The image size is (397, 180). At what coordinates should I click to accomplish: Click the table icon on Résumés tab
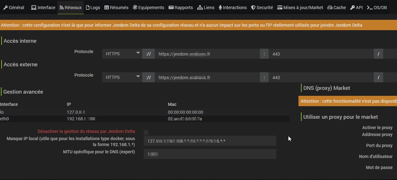click(107, 8)
